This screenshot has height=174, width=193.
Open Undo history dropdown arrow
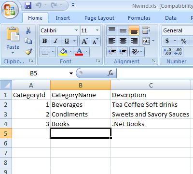(x=45, y=5)
